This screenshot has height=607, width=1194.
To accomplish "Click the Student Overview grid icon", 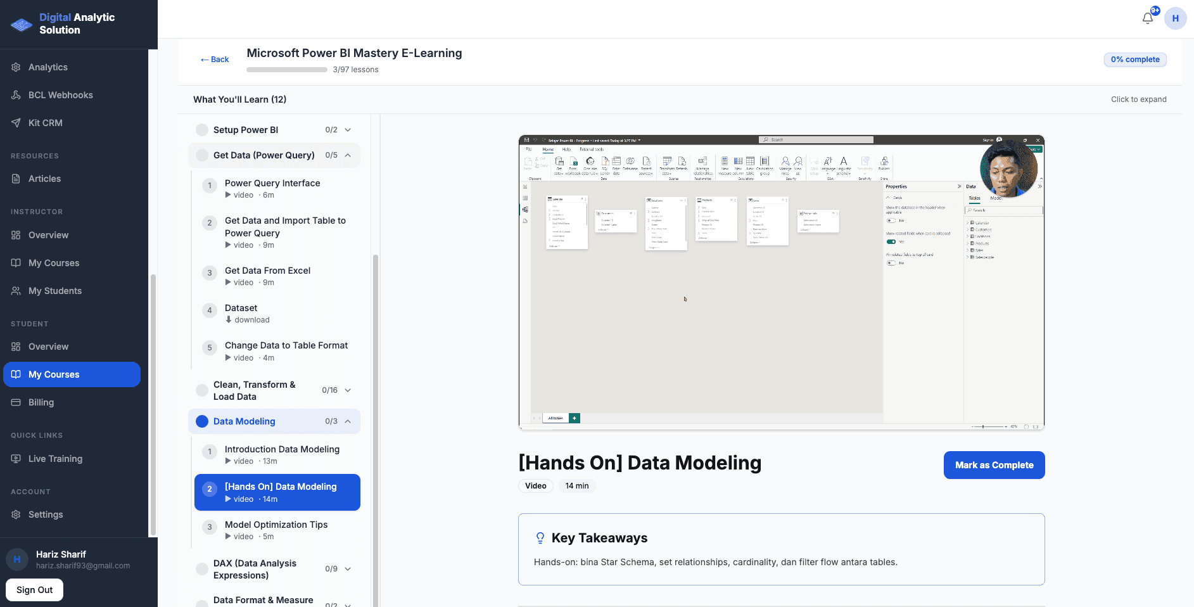I will tap(16, 347).
